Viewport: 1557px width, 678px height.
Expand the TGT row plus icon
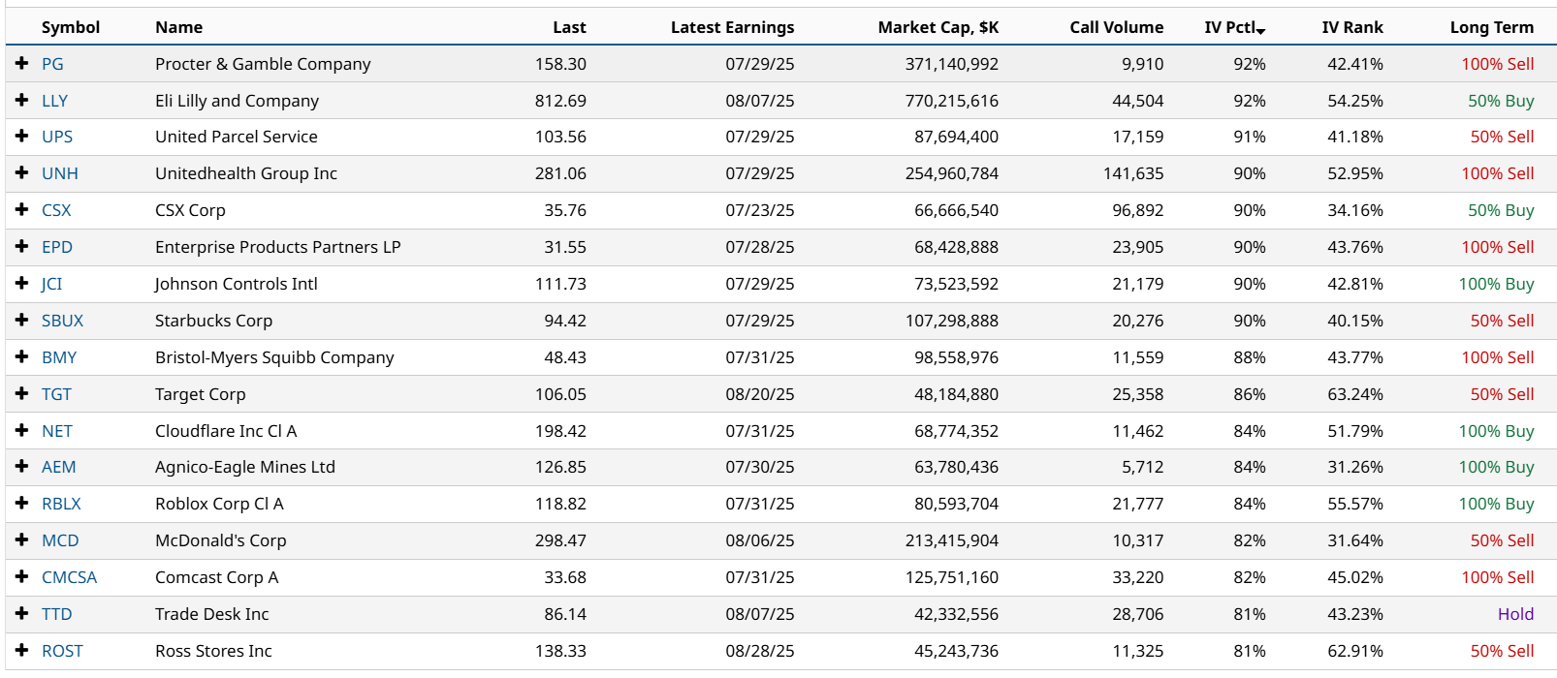(21, 394)
